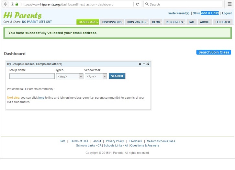
Task: Click the Invite Parent(s) link
Action: [179, 13]
